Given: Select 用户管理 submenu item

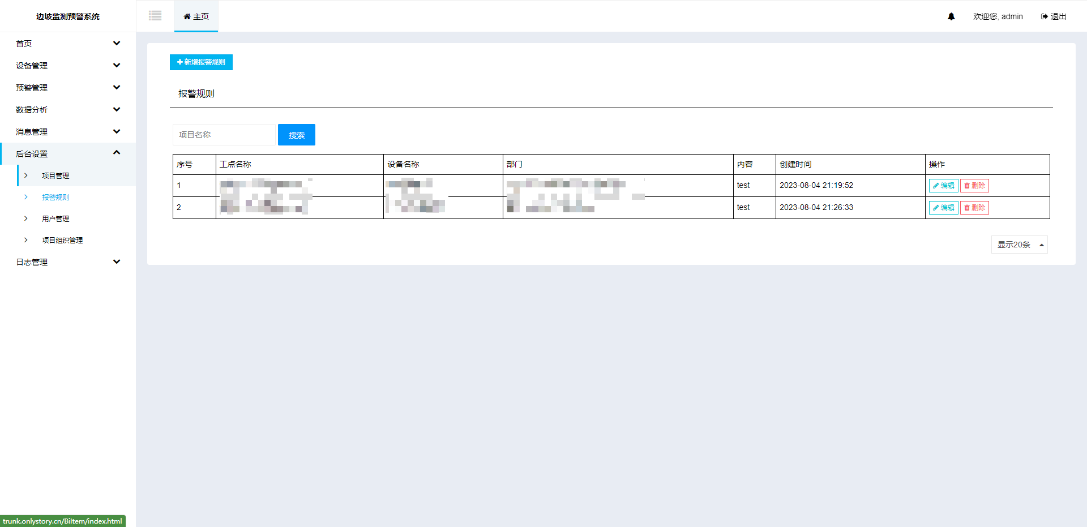Looking at the screenshot, I should coord(55,219).
